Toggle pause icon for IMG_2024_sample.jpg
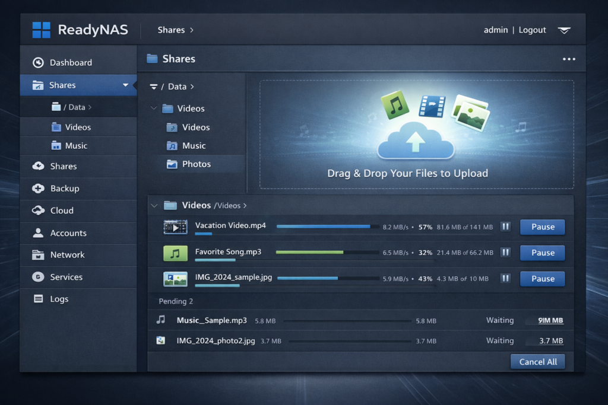This screenshot has height=405, width=608. (x=505, y=278)
